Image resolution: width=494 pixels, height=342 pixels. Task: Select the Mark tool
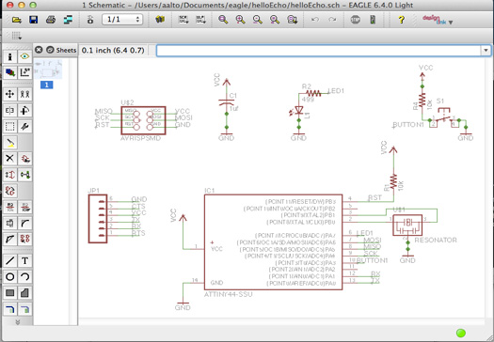click(24, 72)
